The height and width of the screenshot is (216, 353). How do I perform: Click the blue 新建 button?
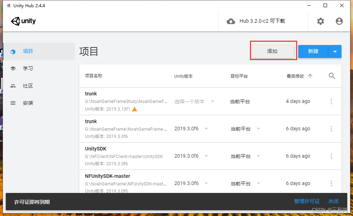313,51
